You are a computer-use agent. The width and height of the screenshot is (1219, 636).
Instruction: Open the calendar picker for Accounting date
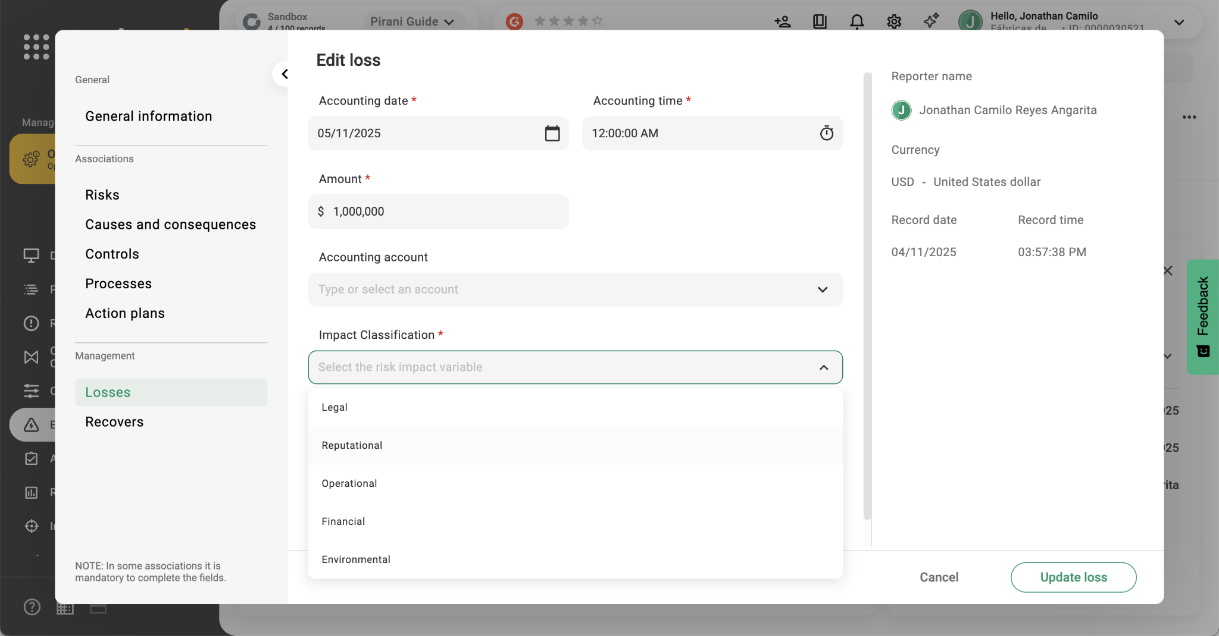pyautogui.click(x=552, y=133)
